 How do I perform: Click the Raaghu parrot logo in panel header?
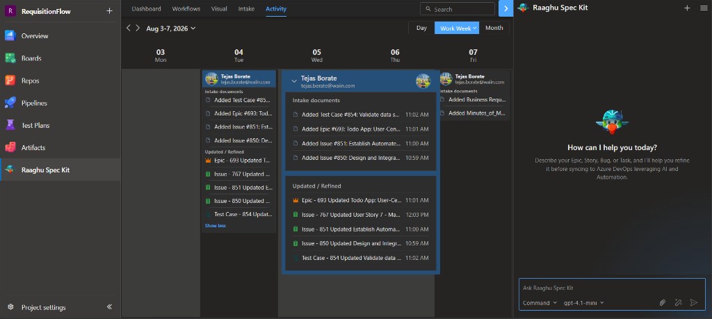pos(524,8)
